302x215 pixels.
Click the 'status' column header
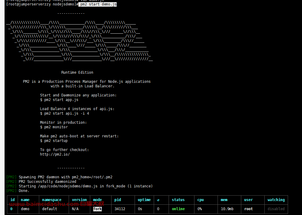[x=178, y=200]
